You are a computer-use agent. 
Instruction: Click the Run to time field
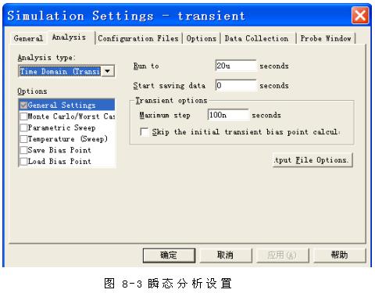(x=236, y=66)
